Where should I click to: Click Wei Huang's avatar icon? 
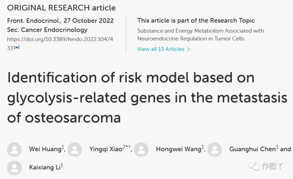point(14,149)
